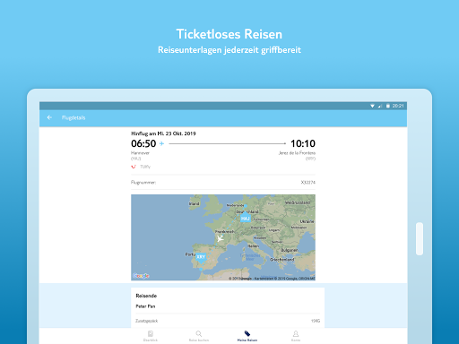Open the Konto profile tab

click(x=296, y=336)
